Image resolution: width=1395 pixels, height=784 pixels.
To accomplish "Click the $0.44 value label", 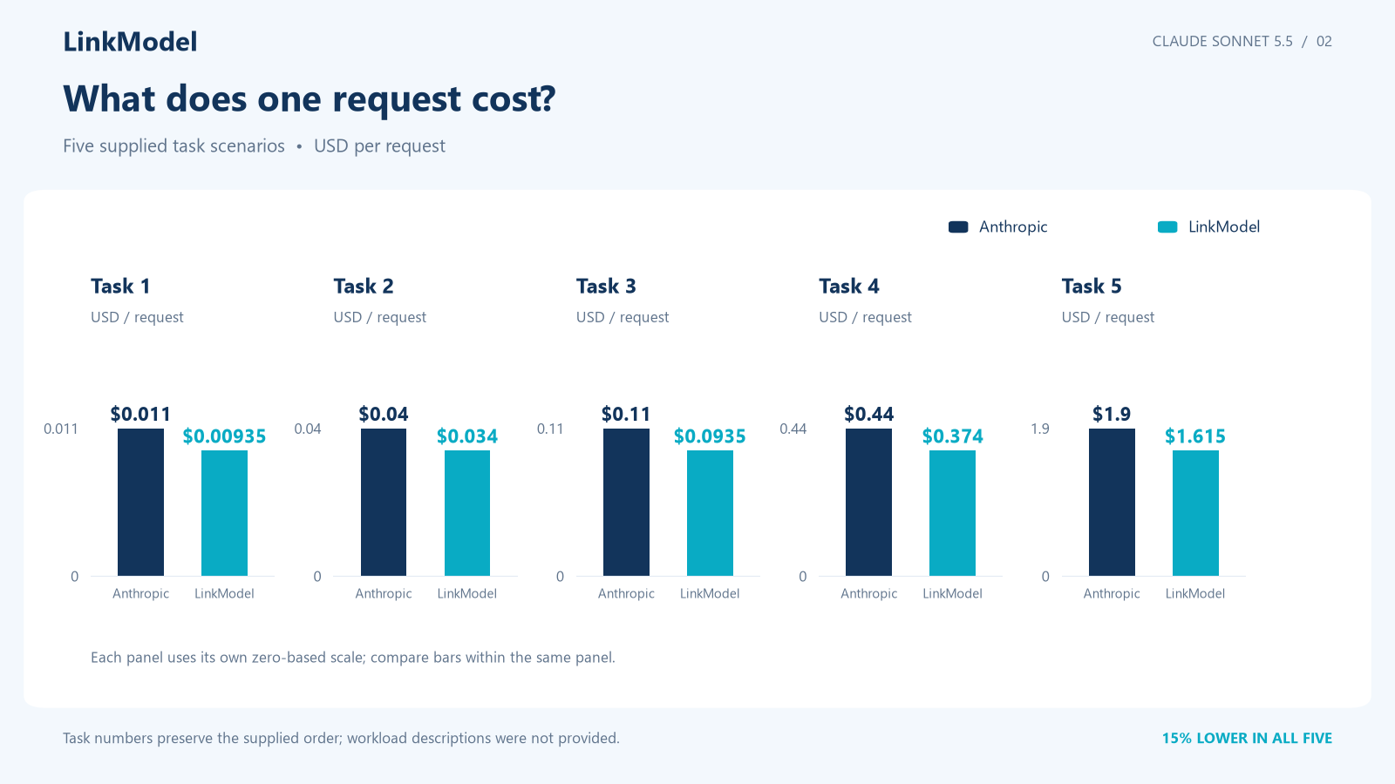I will 868,415.
